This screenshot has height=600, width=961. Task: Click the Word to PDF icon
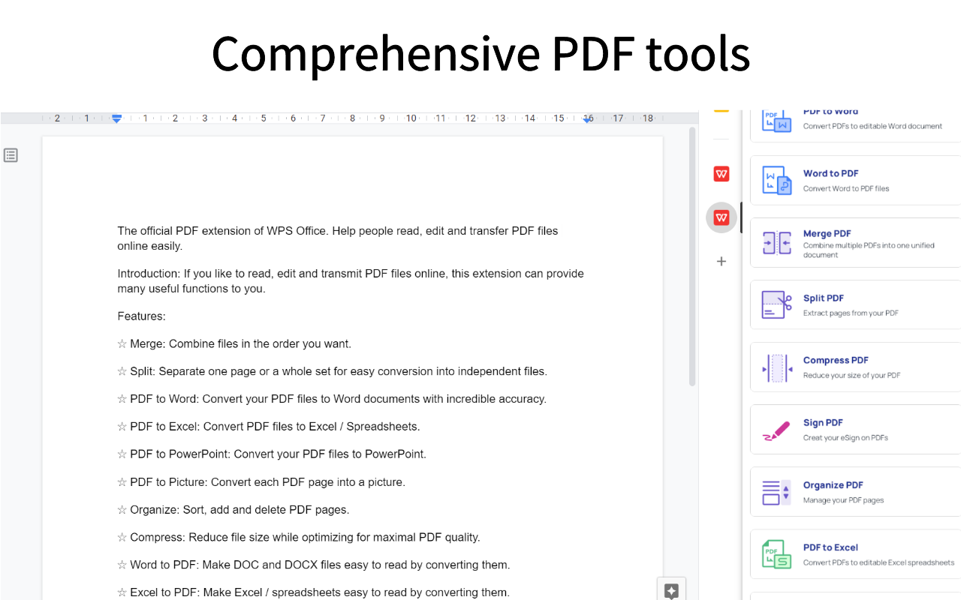coord(777,181)
